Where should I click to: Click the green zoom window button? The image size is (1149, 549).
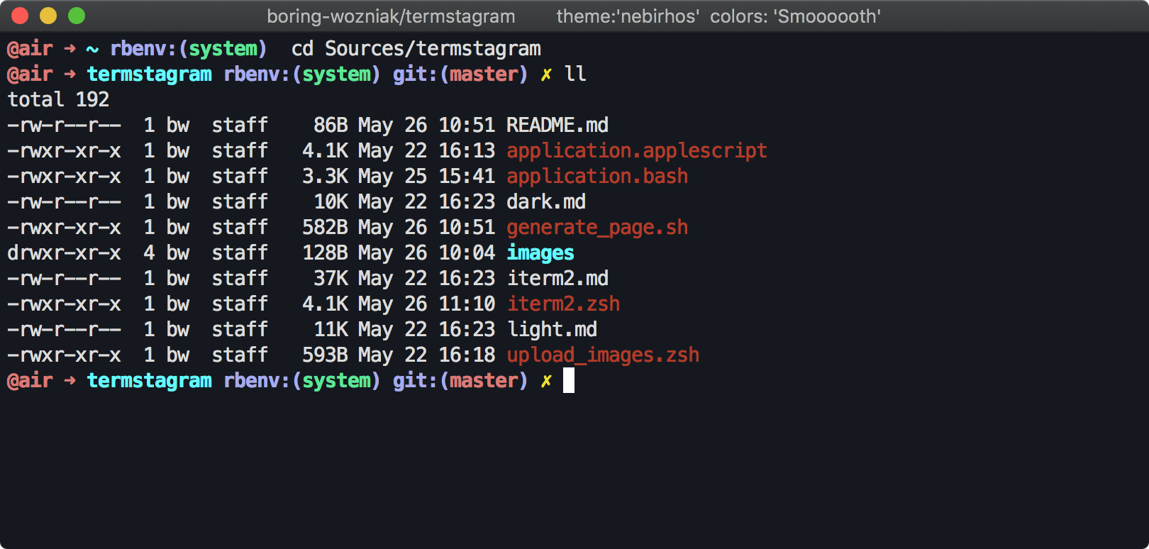pos(77,16)
